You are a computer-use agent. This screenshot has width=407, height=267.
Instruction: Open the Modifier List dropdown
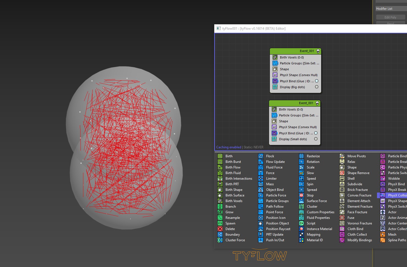tap(391, 9)
